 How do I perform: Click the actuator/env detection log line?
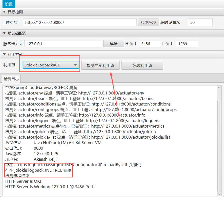tap(75, 93)
